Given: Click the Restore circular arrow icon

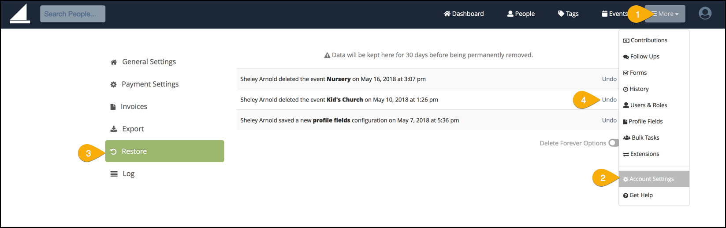Looking at the screenshot, I should point(113,151).
